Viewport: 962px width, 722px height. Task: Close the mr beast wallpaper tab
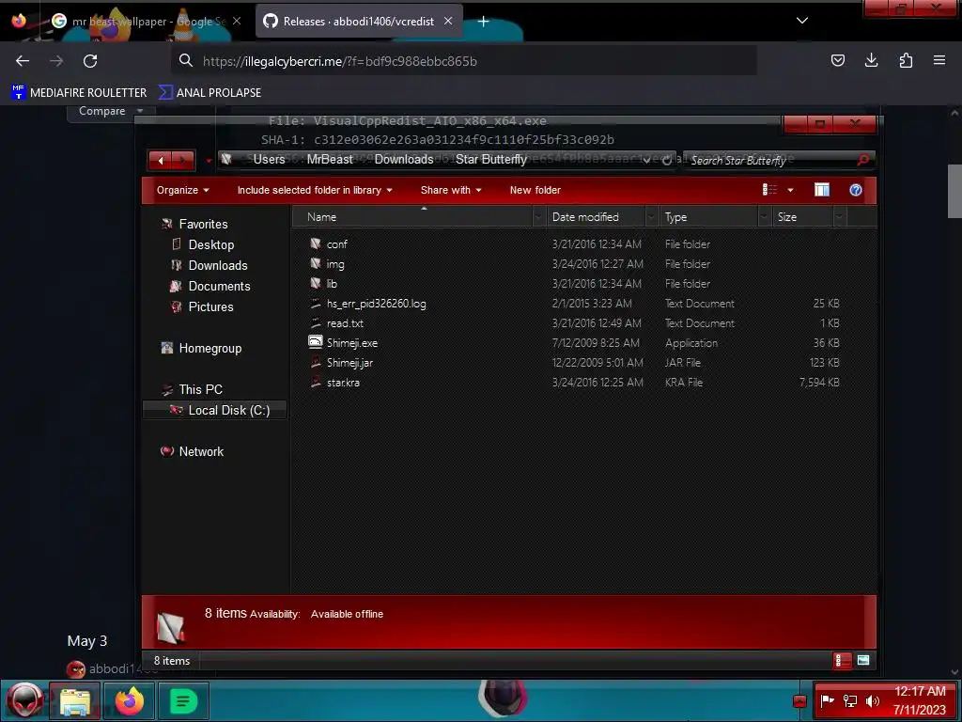(237, 22)
